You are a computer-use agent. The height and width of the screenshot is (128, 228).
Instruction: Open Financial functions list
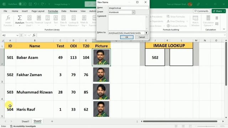(39, 21)
